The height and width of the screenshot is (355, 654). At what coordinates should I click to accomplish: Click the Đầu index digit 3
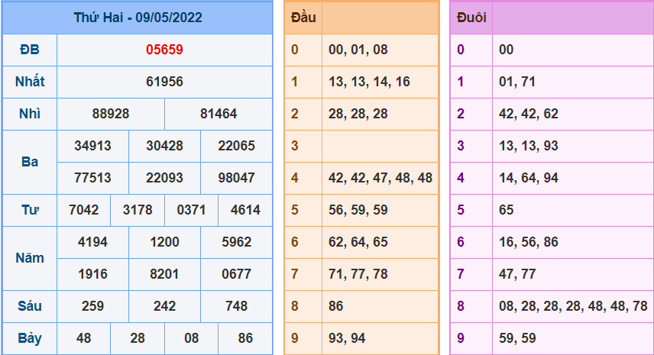294,146
